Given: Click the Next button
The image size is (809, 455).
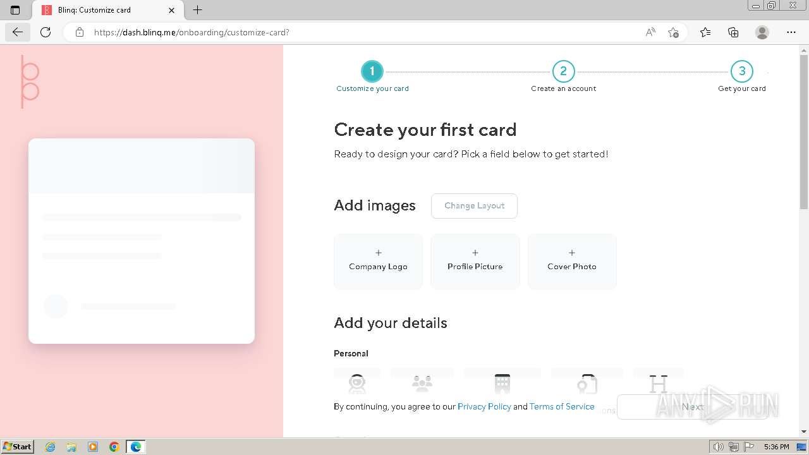Looking at the screenshot, I should pyautogui.click(x=693, y=407).
